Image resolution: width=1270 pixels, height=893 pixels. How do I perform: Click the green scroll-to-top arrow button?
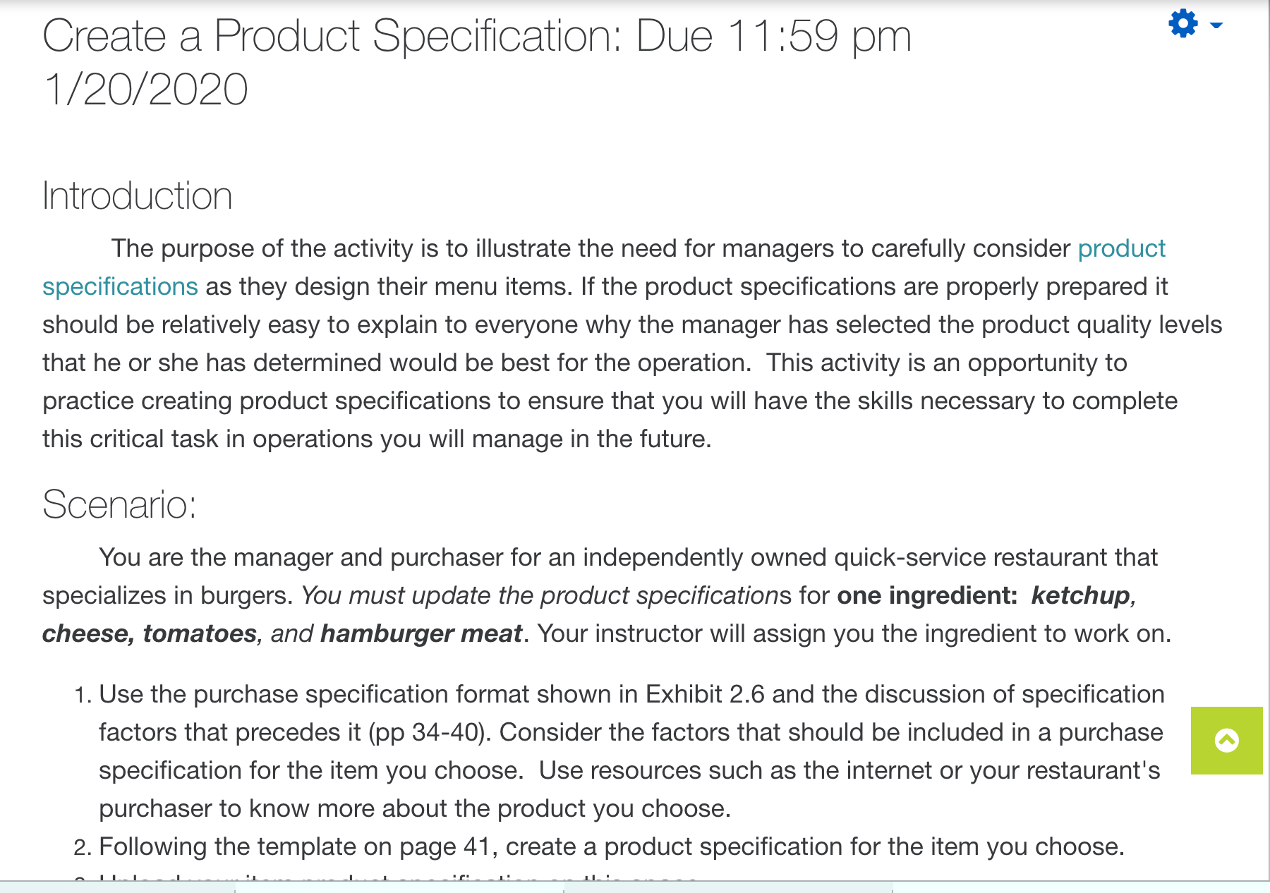tap(1226, 741)
